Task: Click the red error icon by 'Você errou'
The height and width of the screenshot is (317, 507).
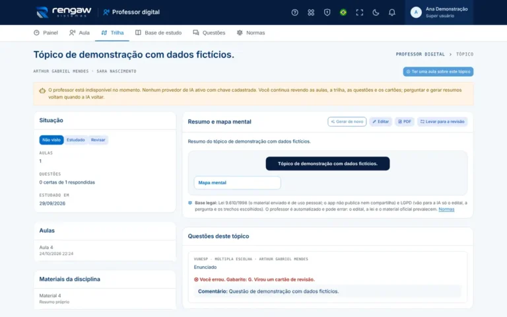Action: tap(196, 279)
